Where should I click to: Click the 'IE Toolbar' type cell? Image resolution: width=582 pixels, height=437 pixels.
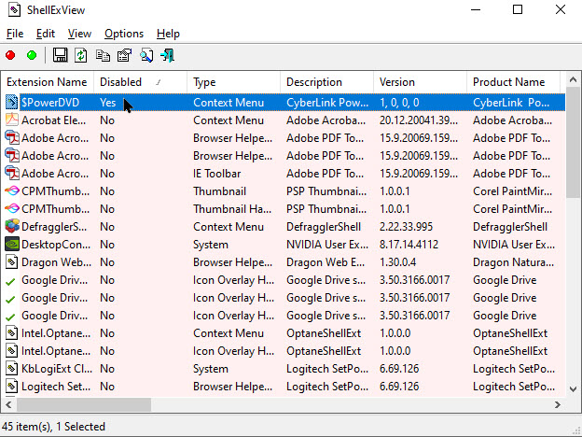(216, 174)
